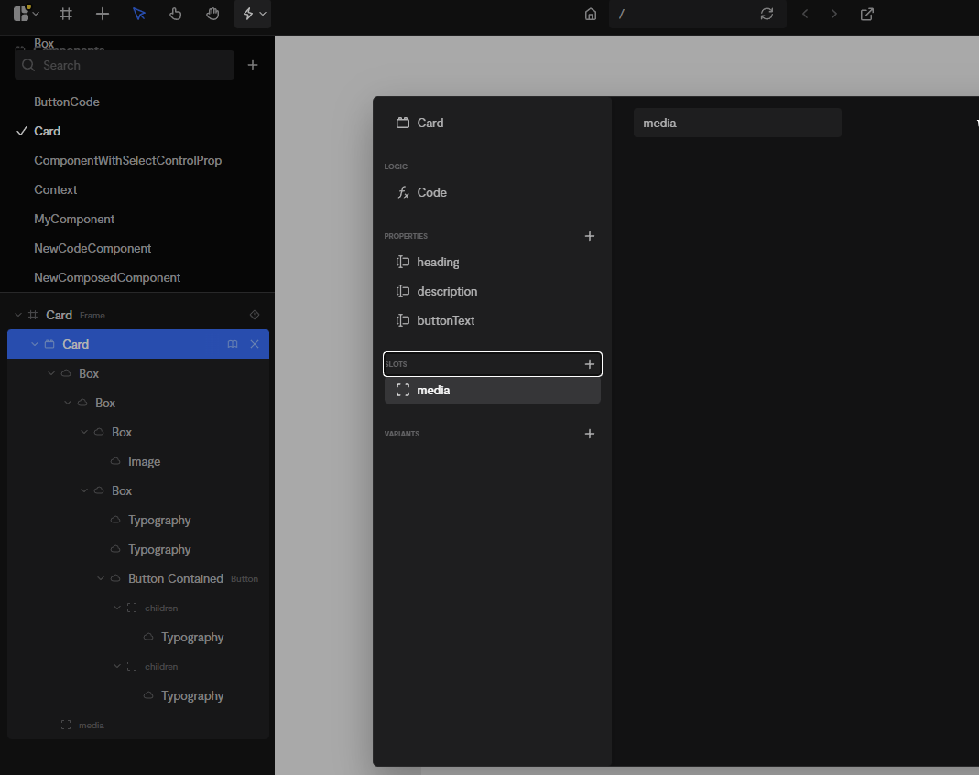Open the lightning actions dropdown
Image resolution: width=979 pixels, height=775 pixels.
click(x=253, y=15)
